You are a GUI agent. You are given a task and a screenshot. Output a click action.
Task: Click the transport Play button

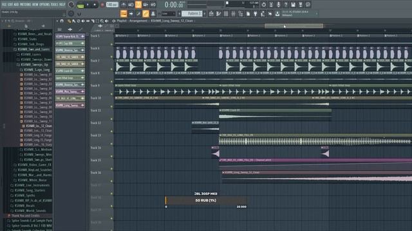(x=88, y=4)
